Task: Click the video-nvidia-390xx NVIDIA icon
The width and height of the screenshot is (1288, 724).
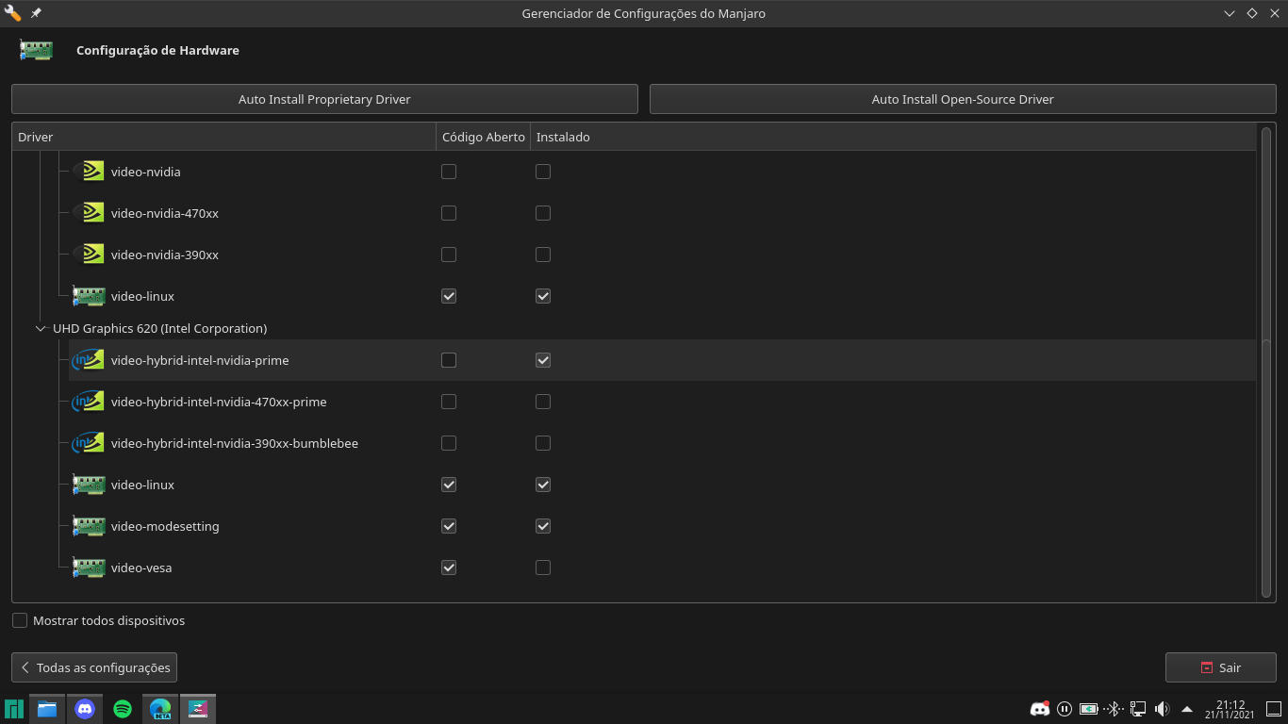Action: pyautogui.click(x=89, y=255)
